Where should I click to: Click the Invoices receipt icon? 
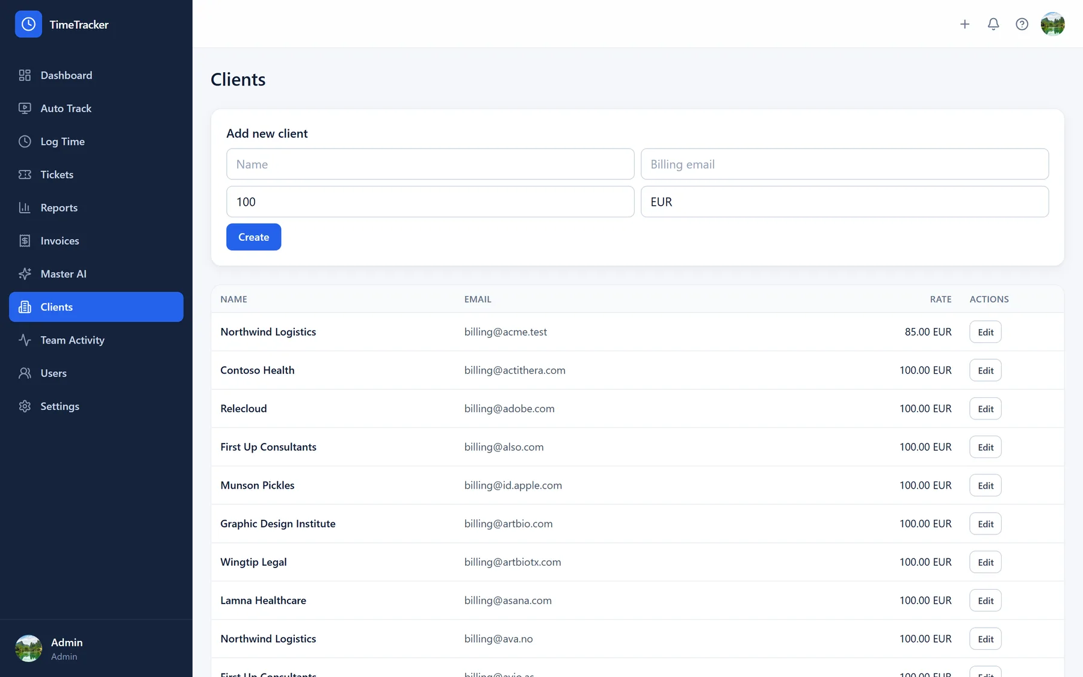coord(25,241)
